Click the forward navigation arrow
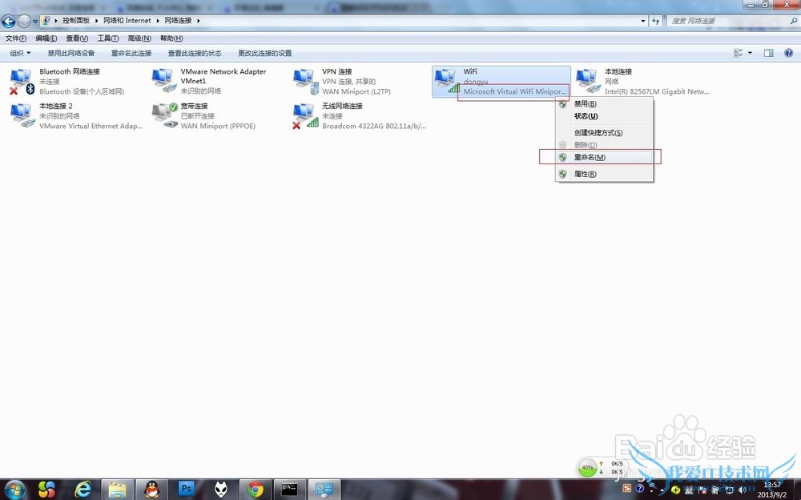 pos(24,21)
